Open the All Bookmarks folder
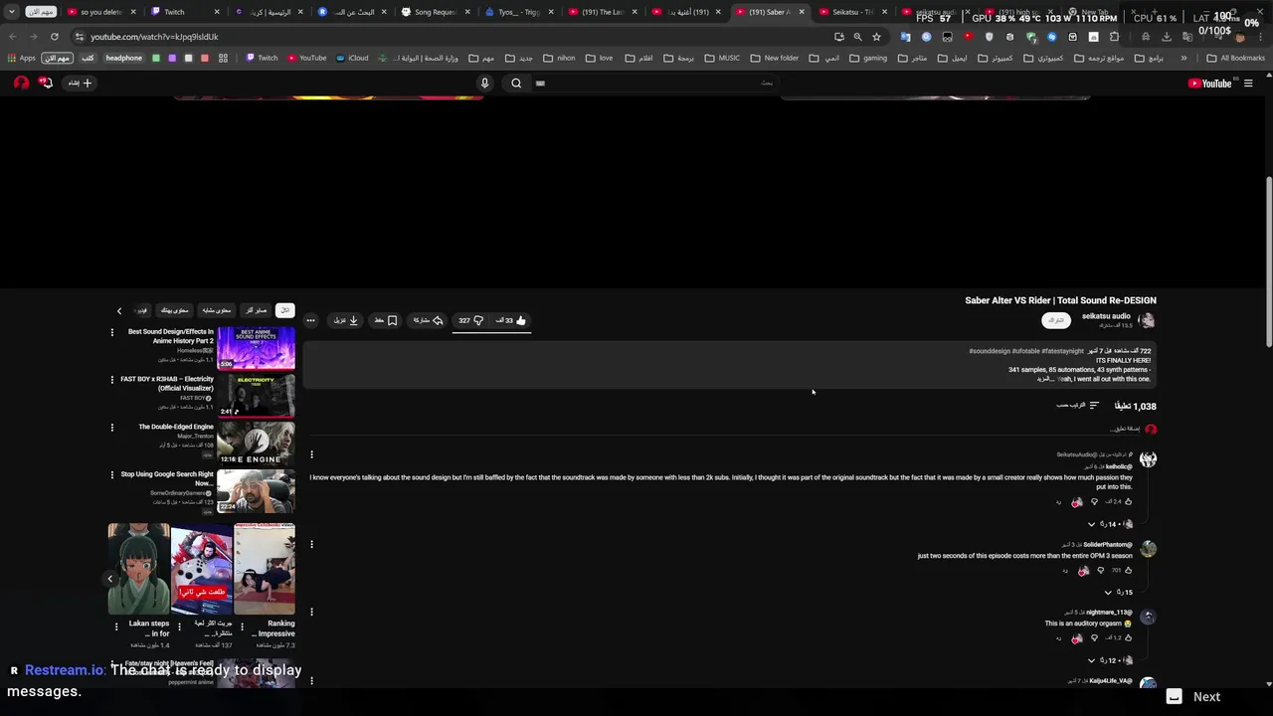Image resolution: width=1273 pixels, height=716 pixels. coord(1235,59)
